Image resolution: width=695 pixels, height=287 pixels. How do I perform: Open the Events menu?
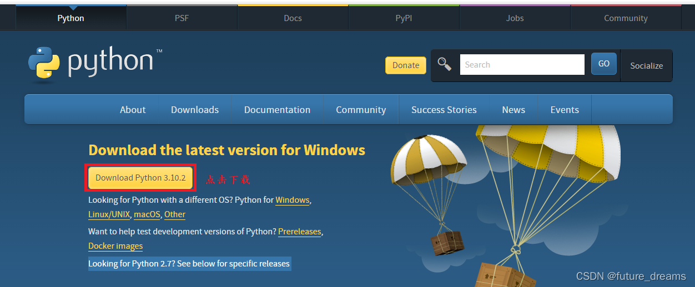(565, 110)
